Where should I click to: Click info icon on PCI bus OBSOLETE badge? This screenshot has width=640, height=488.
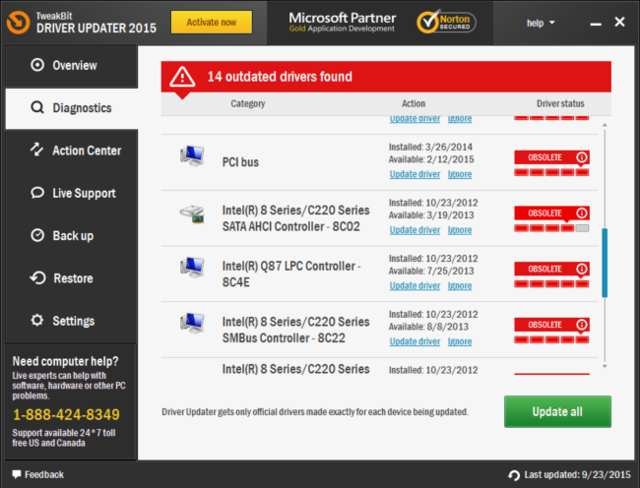click(x=582, y=157)
